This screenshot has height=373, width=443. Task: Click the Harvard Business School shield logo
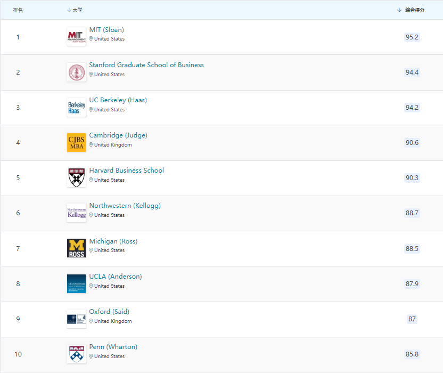[x=76, y=177]
